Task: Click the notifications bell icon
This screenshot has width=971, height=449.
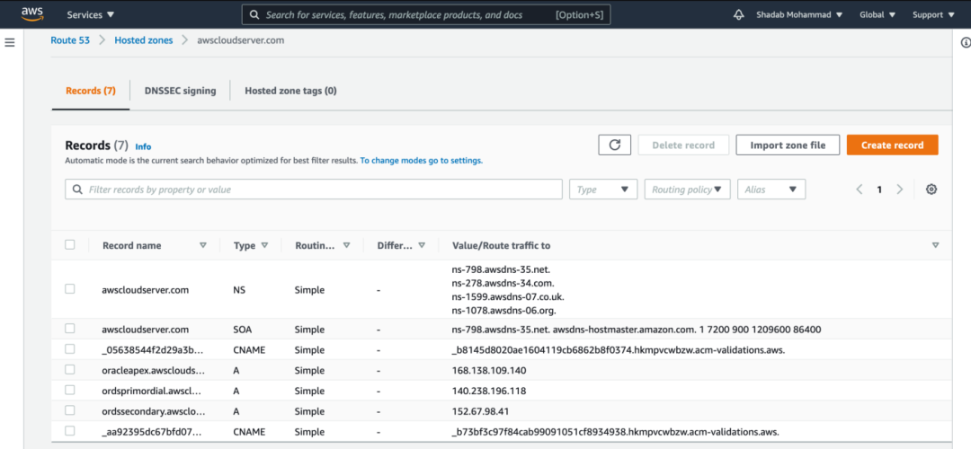Action: [x=739, y=15]
